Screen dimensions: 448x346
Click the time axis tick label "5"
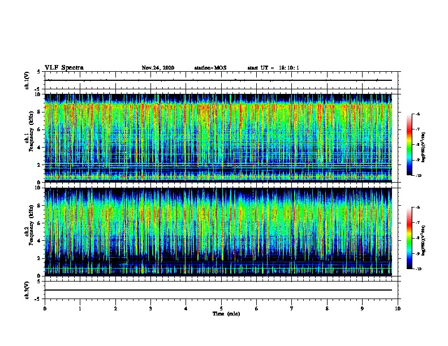coord(221,309)
